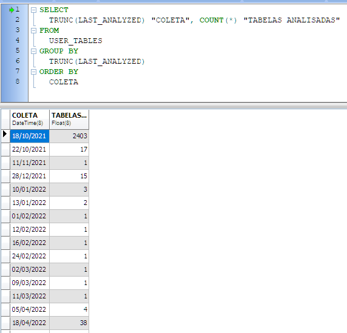Collapse the ORDER BY code block
Screen dimensions: 347x333
click(33, 72)
